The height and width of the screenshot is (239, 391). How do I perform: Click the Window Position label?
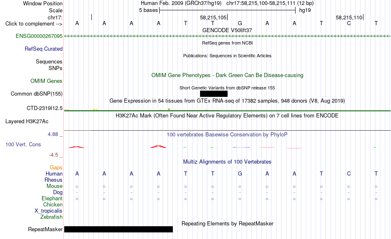[43, 4]
